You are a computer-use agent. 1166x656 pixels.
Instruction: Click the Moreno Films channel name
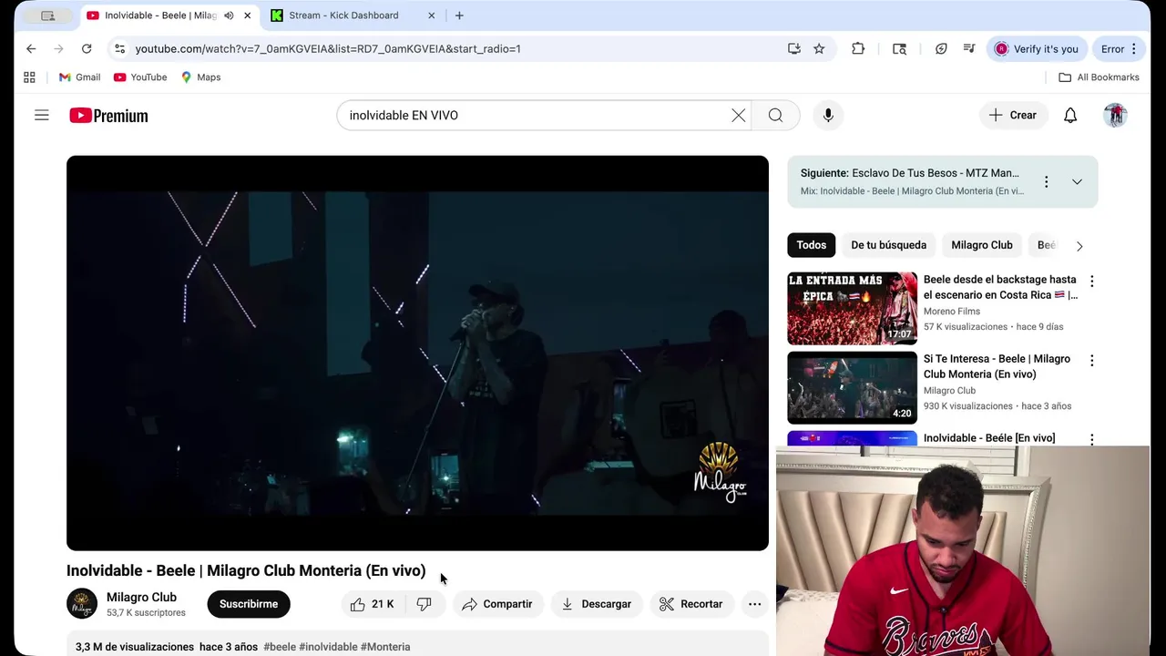pyautogui.click(x=952, y=312)
